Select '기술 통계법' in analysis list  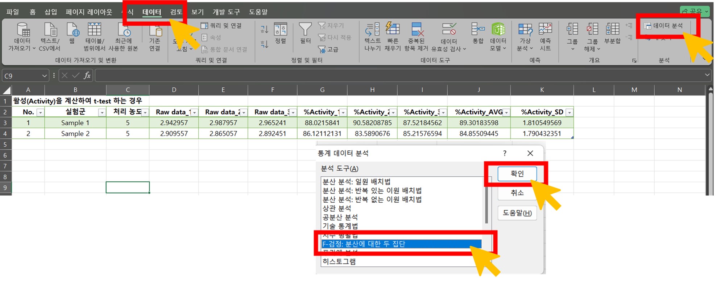point(401,226)
